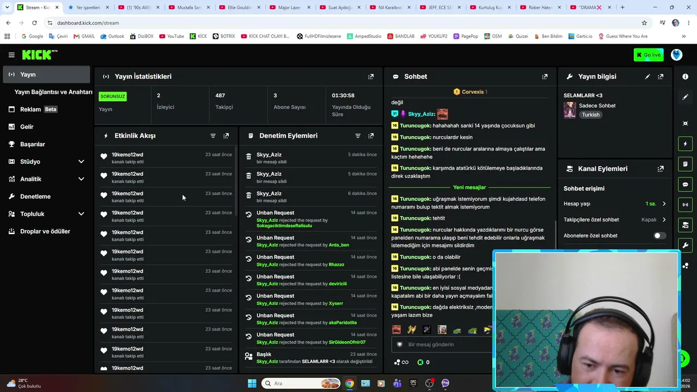Open the Windows Start button
This screenshot has height=392, width=697.
click(252, 383)
